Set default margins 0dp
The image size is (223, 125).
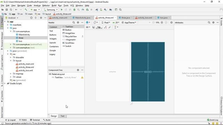pos(99,27)
